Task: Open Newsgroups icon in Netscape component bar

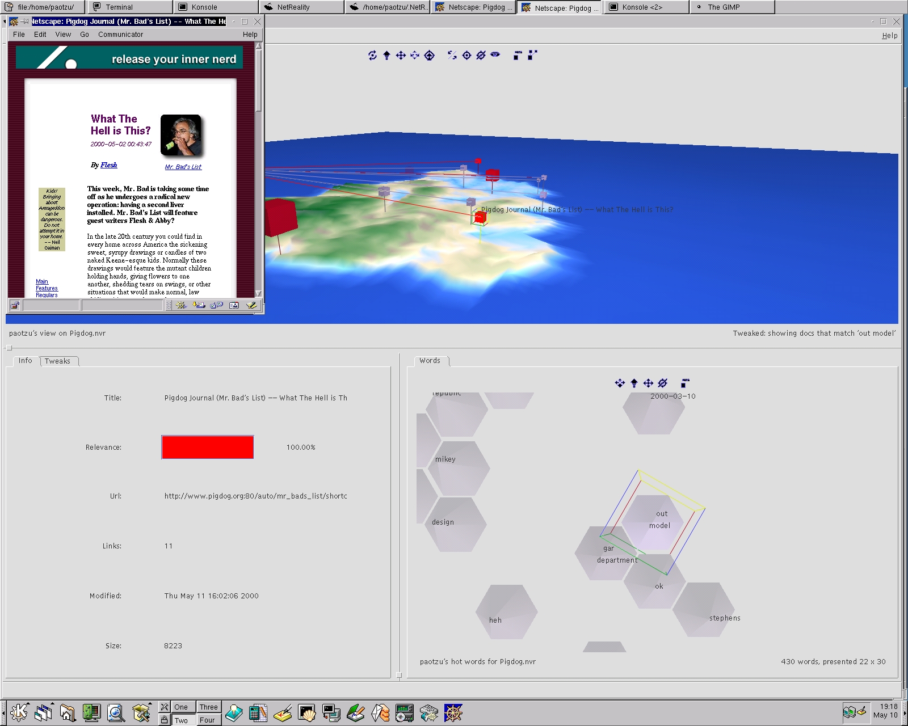Action: click(216, 305)
